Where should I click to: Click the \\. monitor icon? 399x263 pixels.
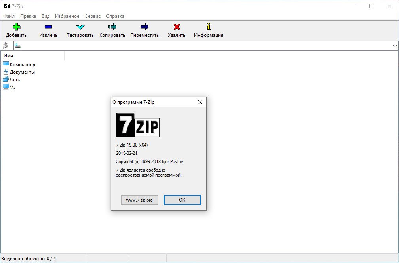pyautogui.click(x=6, y=87)
